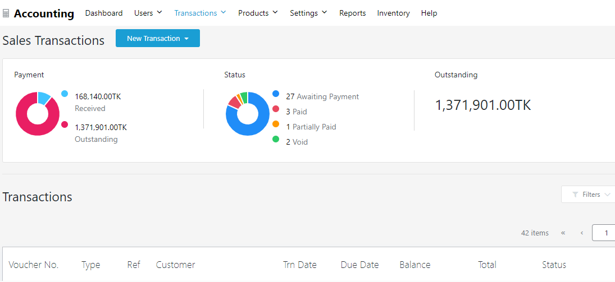Click the Accounting calculator logo icon
This screenshot has width=615, height=282.
(x=6, y=13)
